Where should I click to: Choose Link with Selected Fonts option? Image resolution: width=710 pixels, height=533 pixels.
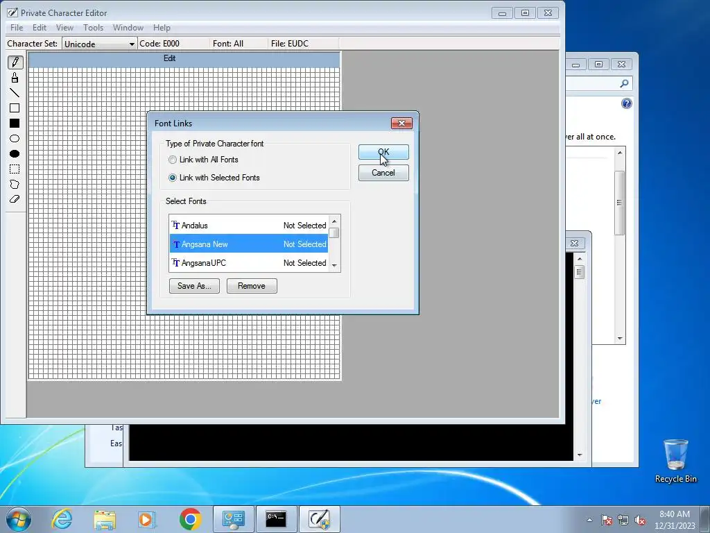pos(214,178)
